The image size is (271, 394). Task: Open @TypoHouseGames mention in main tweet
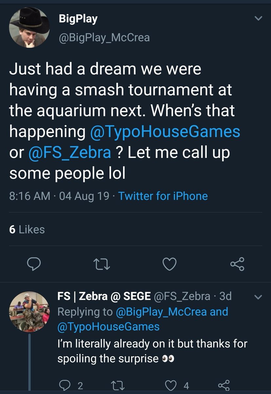click(165, 132)
